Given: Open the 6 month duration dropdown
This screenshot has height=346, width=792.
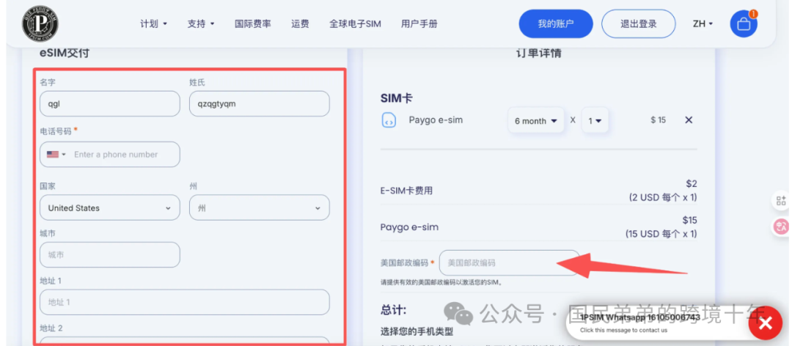Looking at the screenshot, I should click(x=536, y=121).
